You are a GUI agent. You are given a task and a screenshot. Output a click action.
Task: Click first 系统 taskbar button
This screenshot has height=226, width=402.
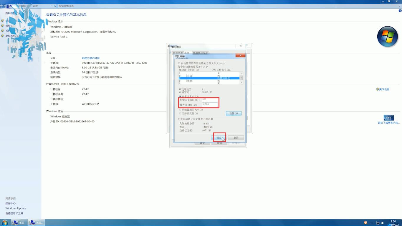tap(19, 223)
